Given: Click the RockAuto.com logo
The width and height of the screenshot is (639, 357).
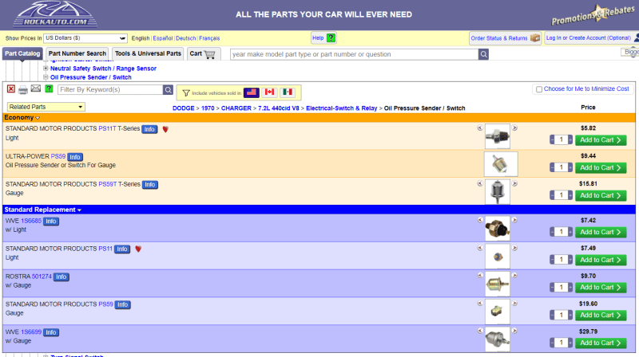Looking at the screenshot, I should tap(55, 14).
